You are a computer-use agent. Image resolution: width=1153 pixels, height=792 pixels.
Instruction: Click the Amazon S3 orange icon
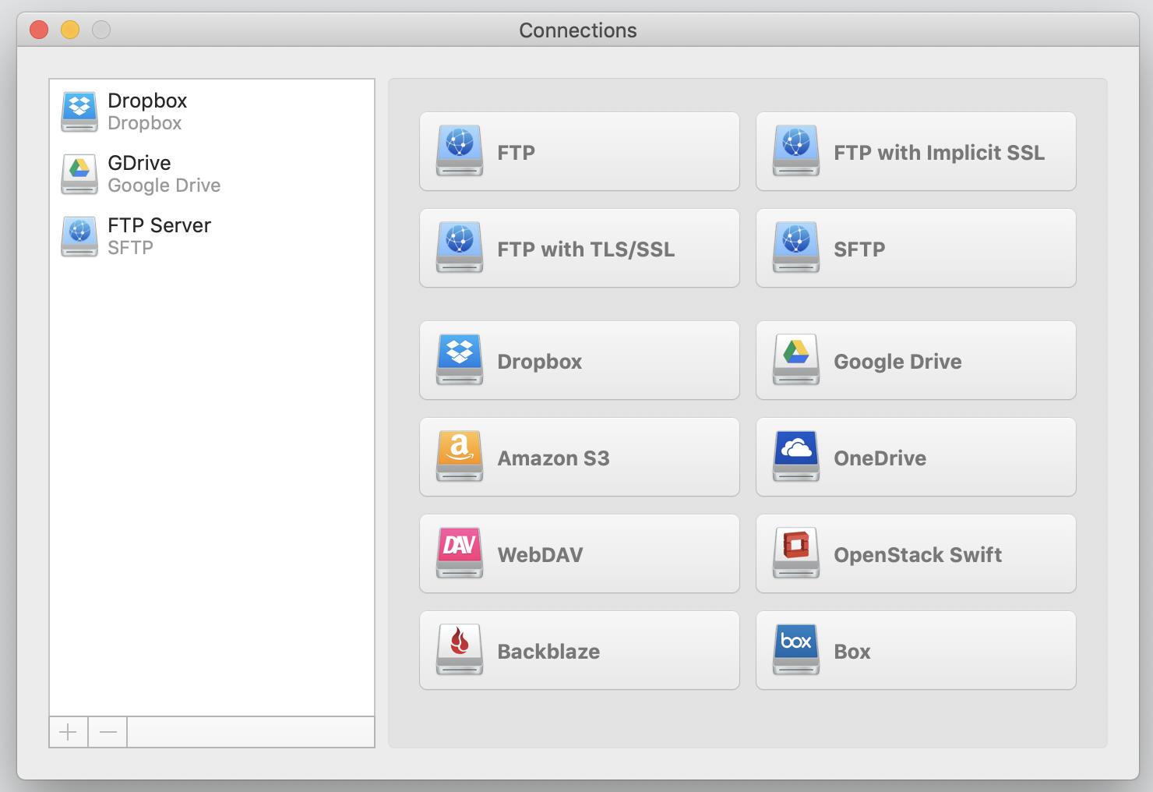460,457
